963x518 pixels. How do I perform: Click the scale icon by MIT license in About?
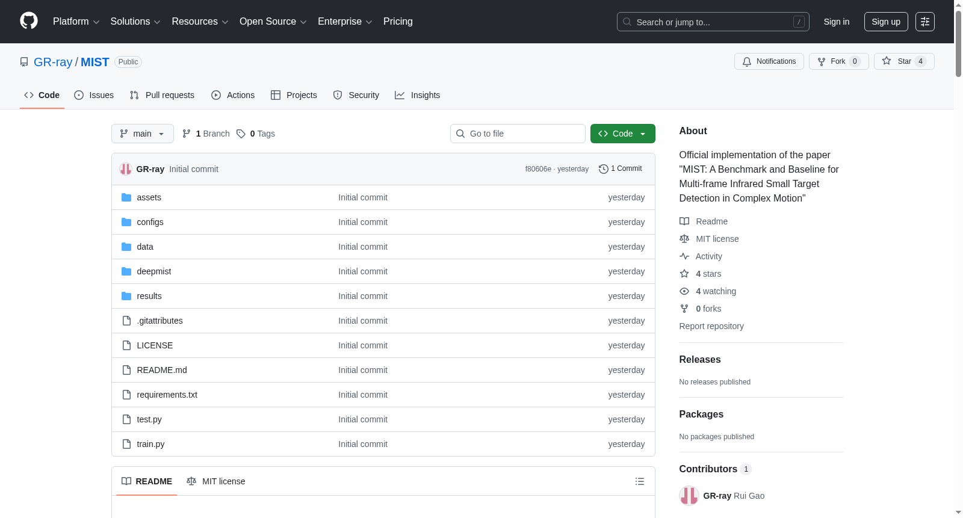(684, 239)
